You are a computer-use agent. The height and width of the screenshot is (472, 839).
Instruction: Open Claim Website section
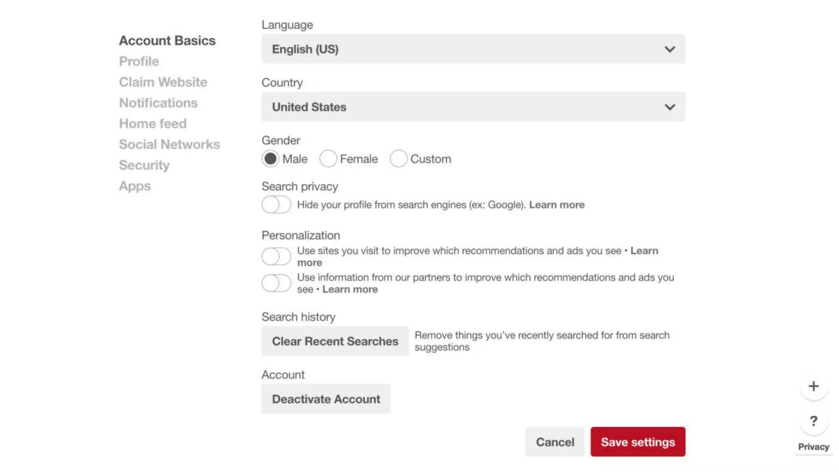tap(163, 82)
